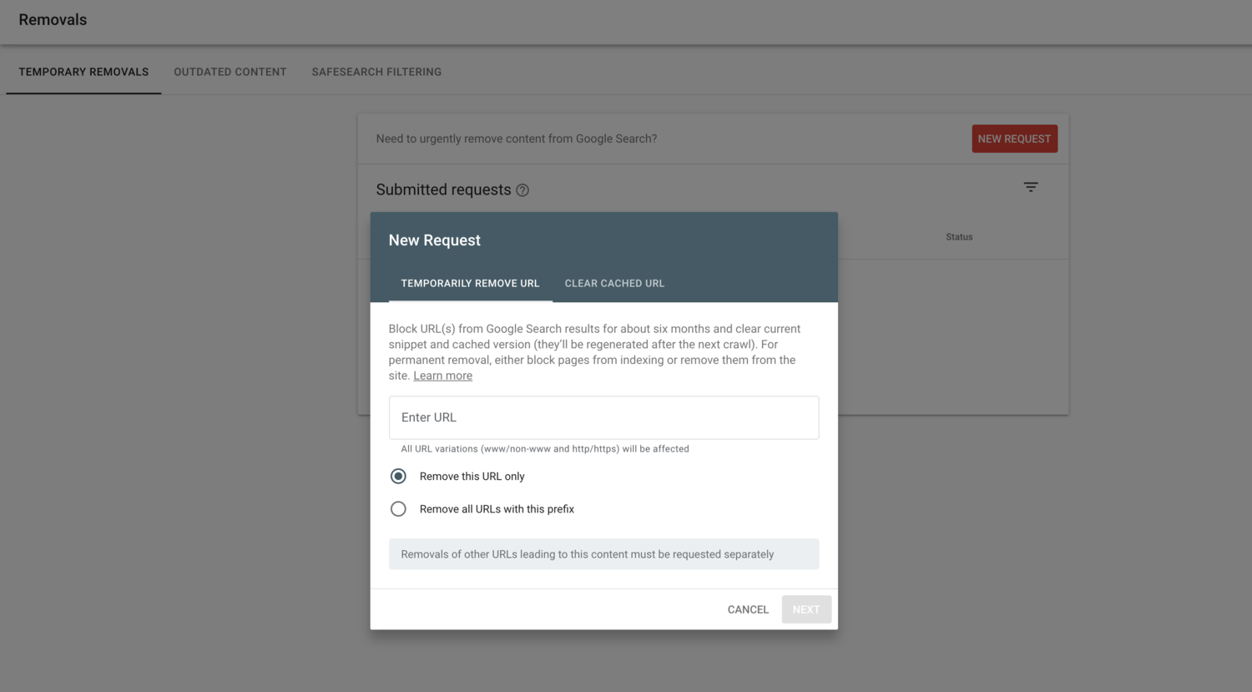Dismiss the dialog with CANCEL
The height and width of the screenshot is (692, 1252).
click(747, 609)
